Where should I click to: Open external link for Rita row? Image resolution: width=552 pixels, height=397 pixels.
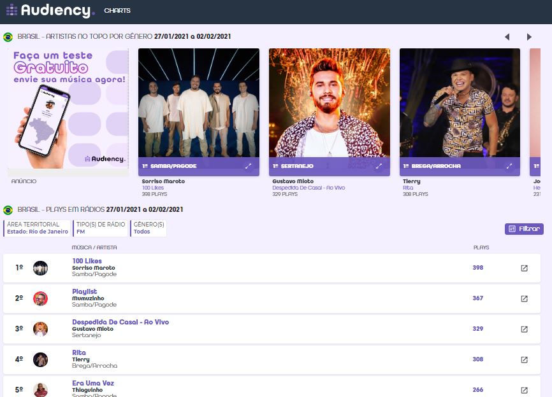(524, 359)
